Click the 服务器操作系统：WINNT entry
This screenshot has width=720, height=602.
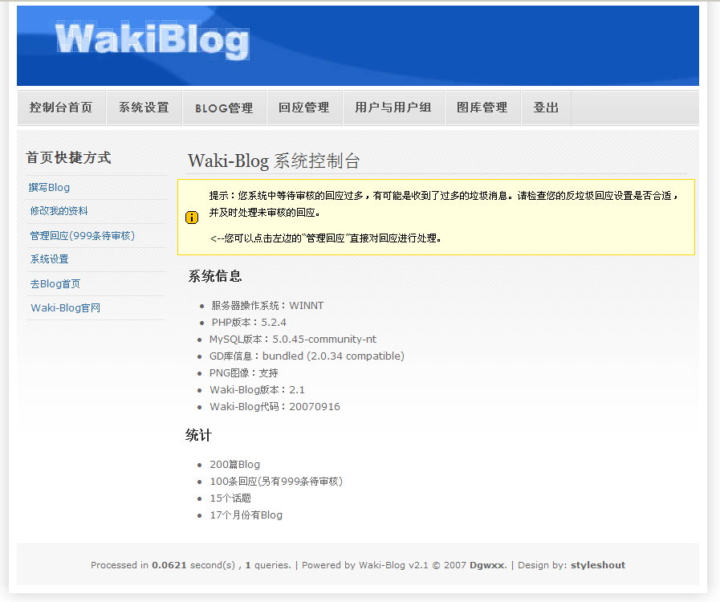pyautogui.click(x=267, y=306)
